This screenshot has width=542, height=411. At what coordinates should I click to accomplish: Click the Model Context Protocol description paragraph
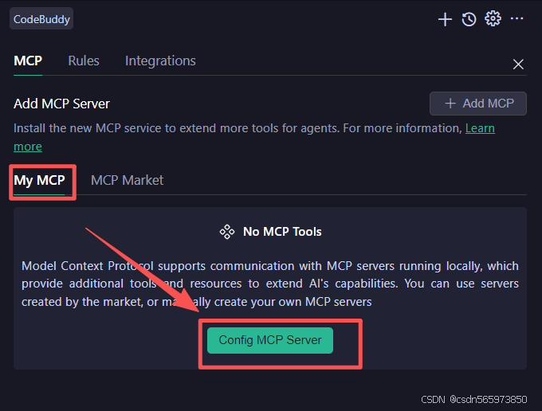tap(270, 284)
